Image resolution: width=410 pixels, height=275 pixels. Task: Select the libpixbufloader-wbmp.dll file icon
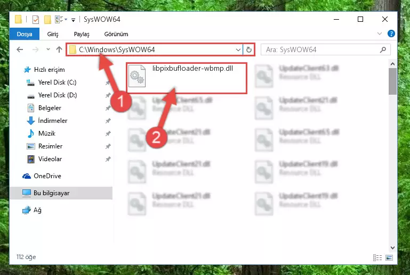click(x=137, y=76)
